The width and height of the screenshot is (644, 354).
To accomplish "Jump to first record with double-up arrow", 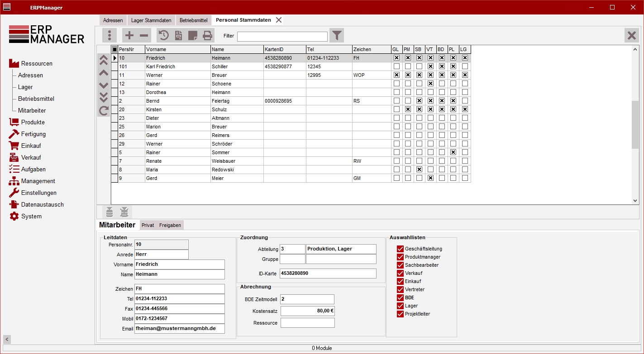I will coord(103,60).
